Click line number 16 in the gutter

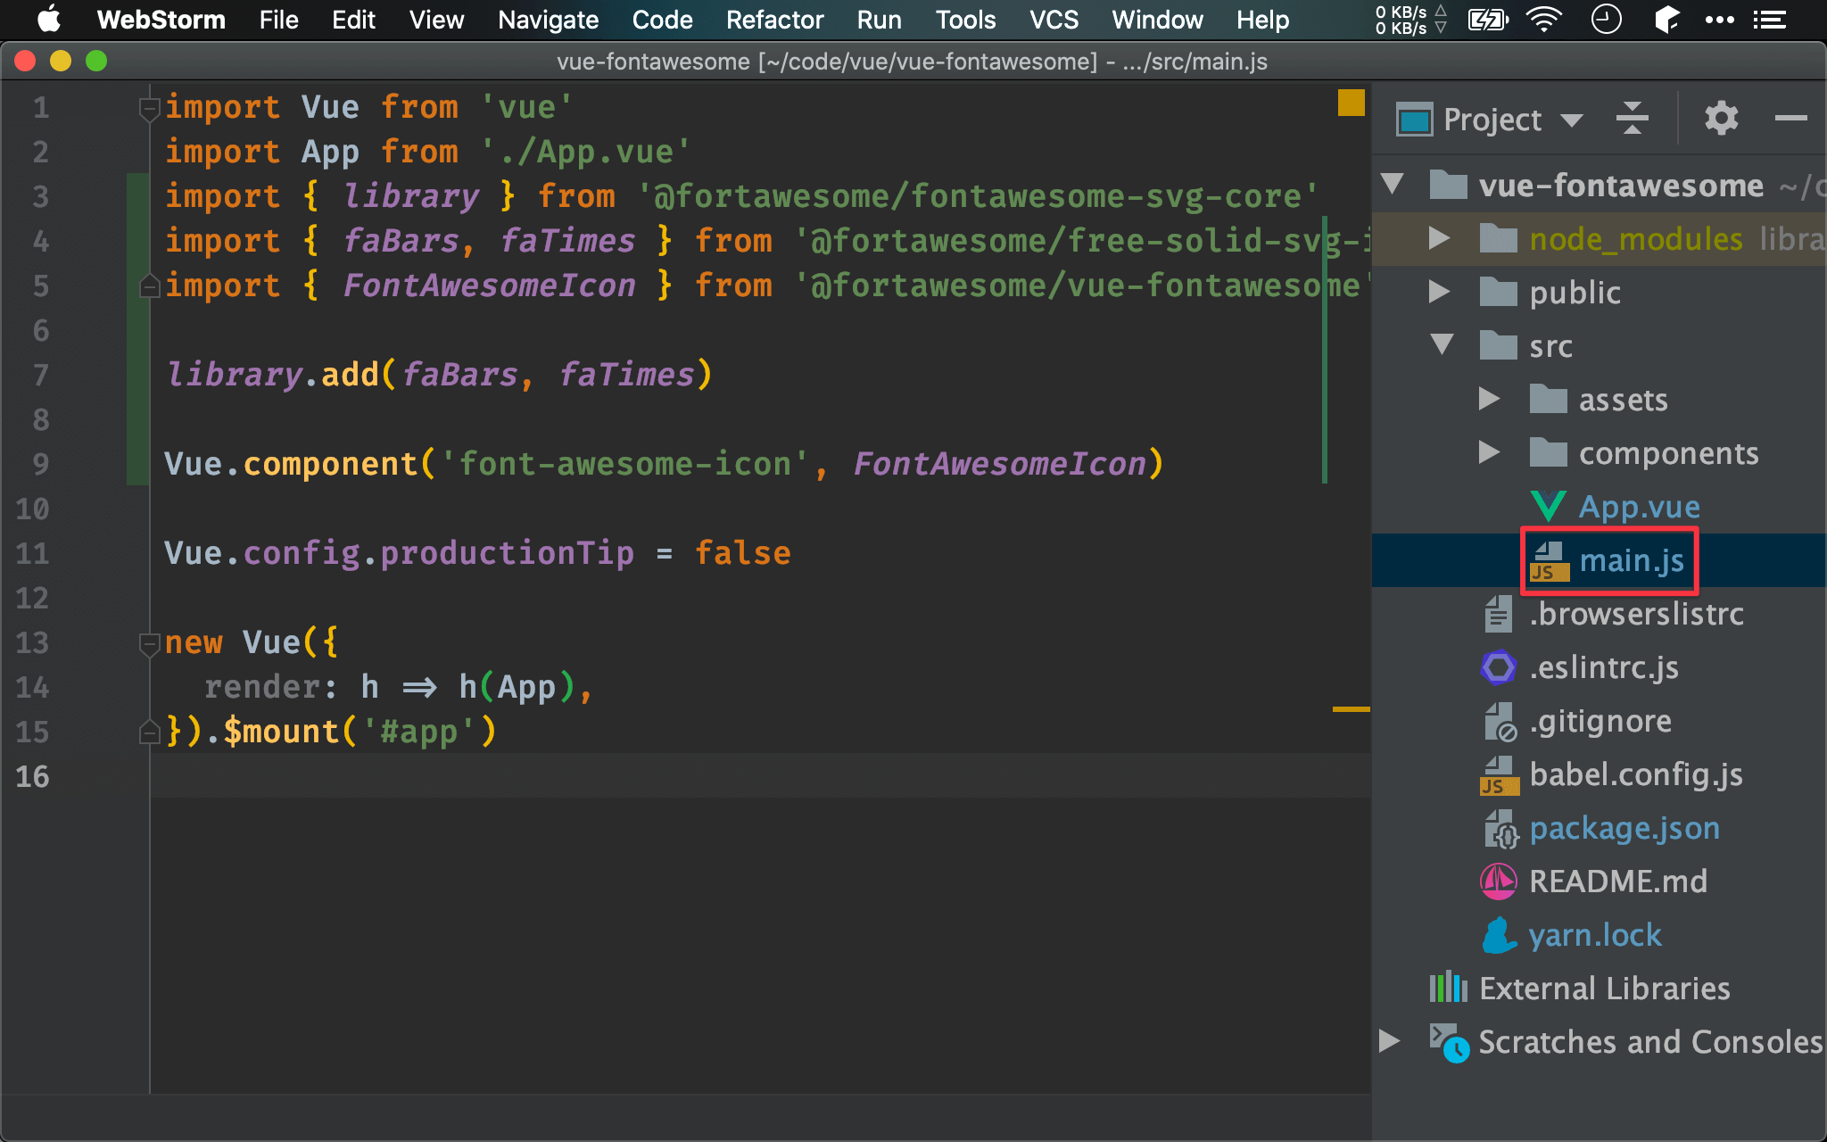point(32,776)
